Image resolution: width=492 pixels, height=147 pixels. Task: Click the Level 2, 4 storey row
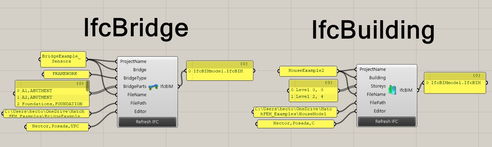pos(312,96)
